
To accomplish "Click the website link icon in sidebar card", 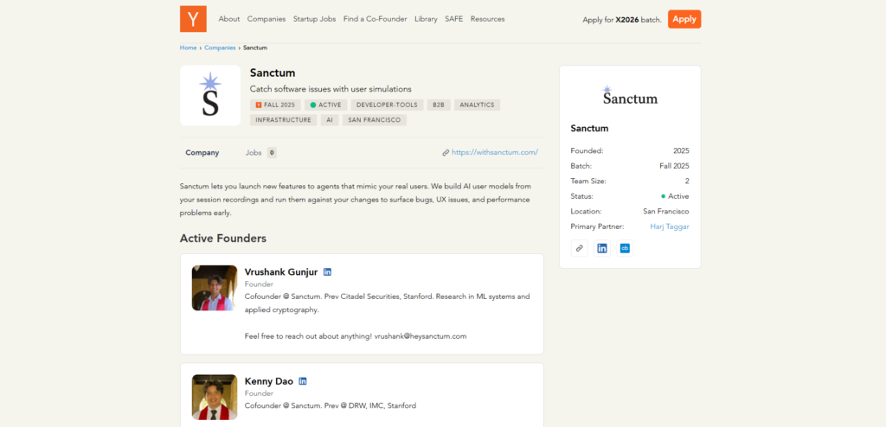I will (579, 248).
